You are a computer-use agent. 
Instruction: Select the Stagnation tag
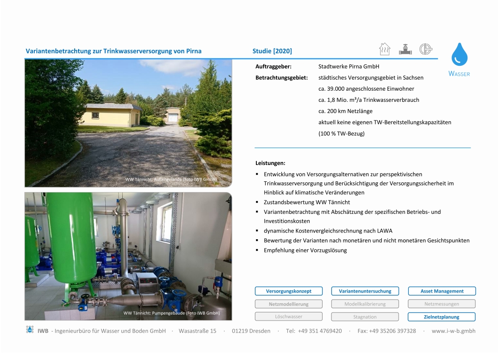[365, 317]
